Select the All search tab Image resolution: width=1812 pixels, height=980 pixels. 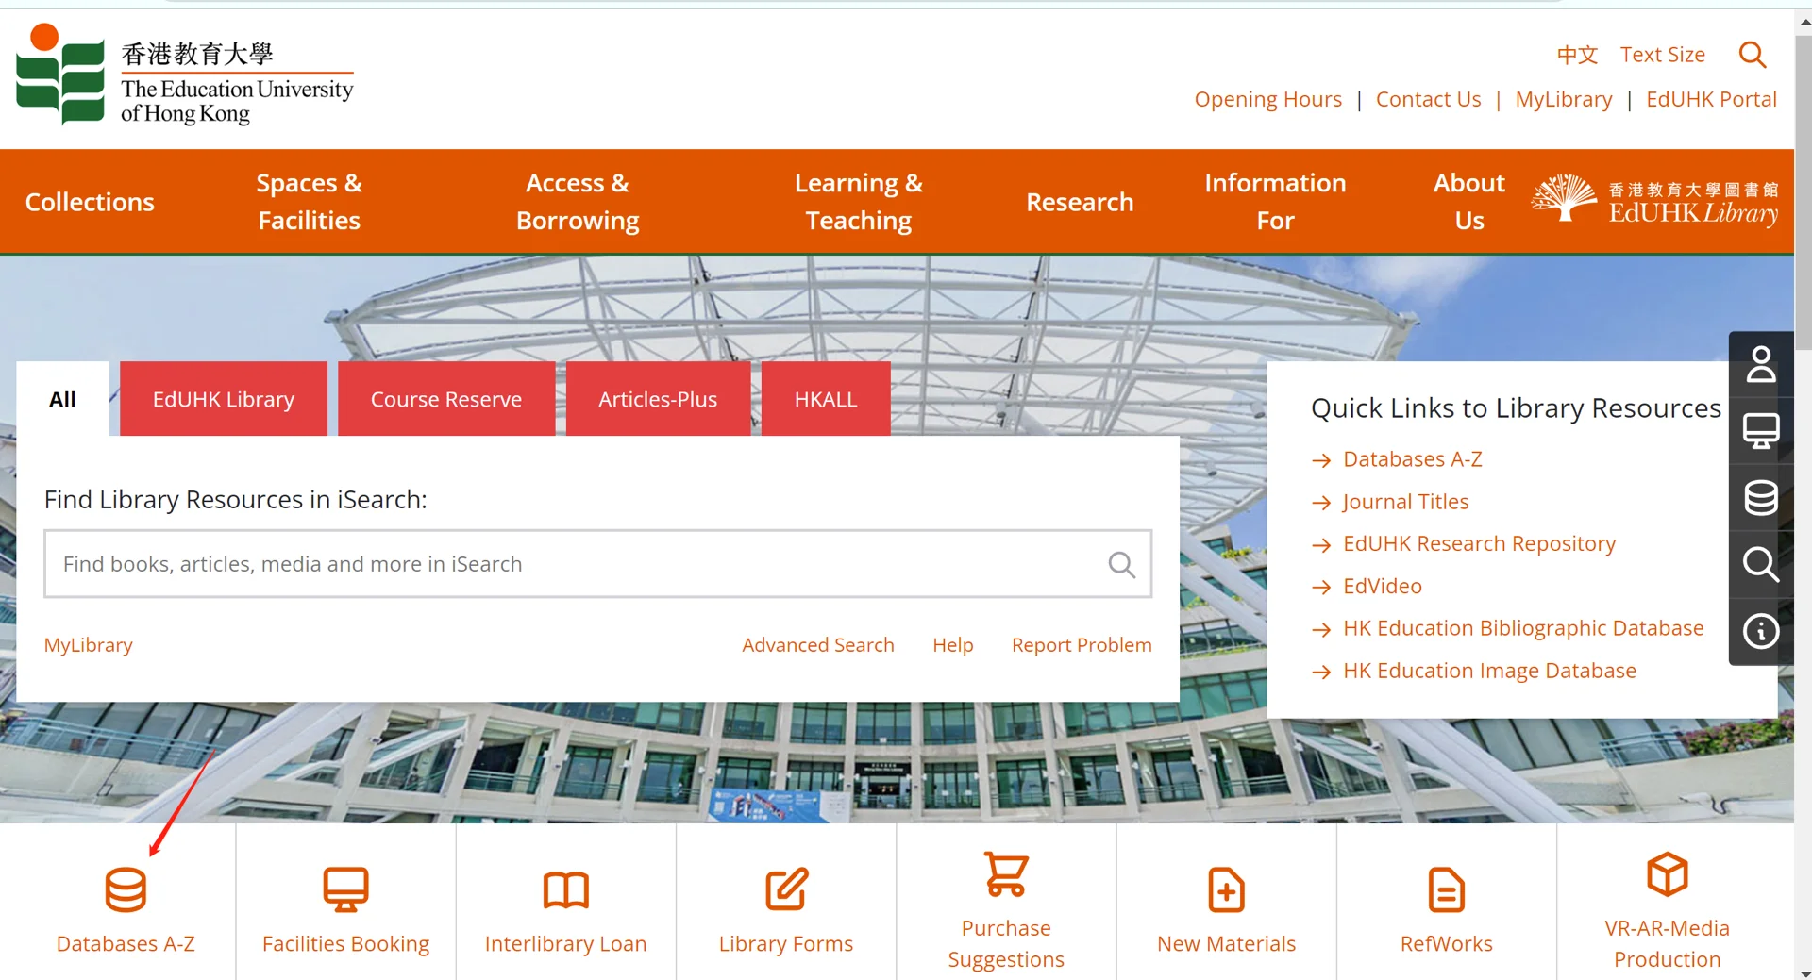(62, 399)
